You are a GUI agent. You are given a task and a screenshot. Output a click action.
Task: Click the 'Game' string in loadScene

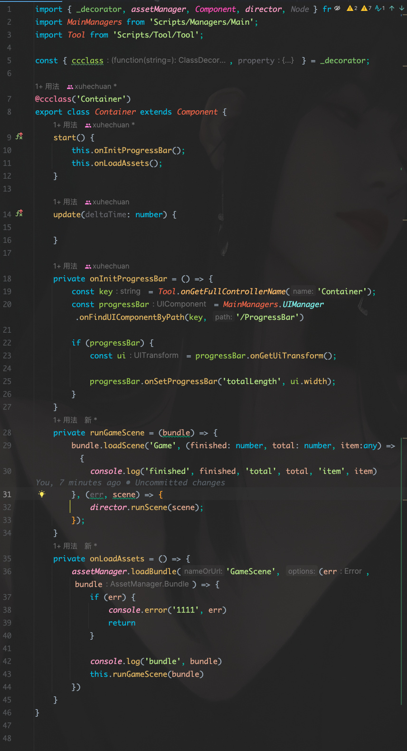(x=162, y=445)
